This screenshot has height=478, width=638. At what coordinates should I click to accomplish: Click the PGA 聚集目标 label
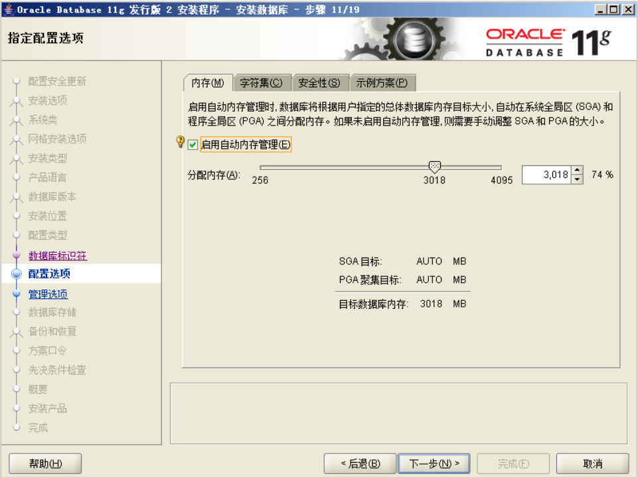(370, 280)
